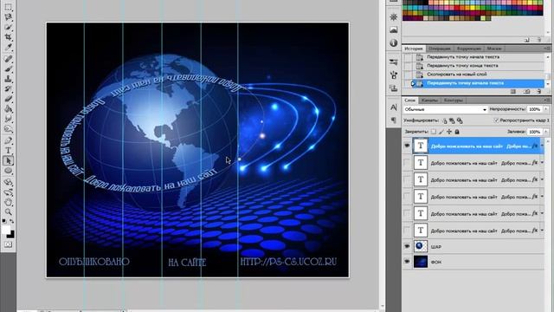
Task: Select the Paint Bucket/Gradient tool
Action: point(8,109)
